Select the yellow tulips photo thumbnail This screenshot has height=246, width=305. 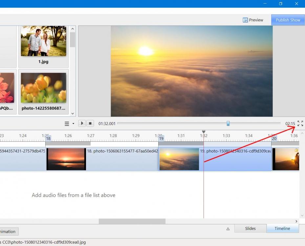(43, 88)
